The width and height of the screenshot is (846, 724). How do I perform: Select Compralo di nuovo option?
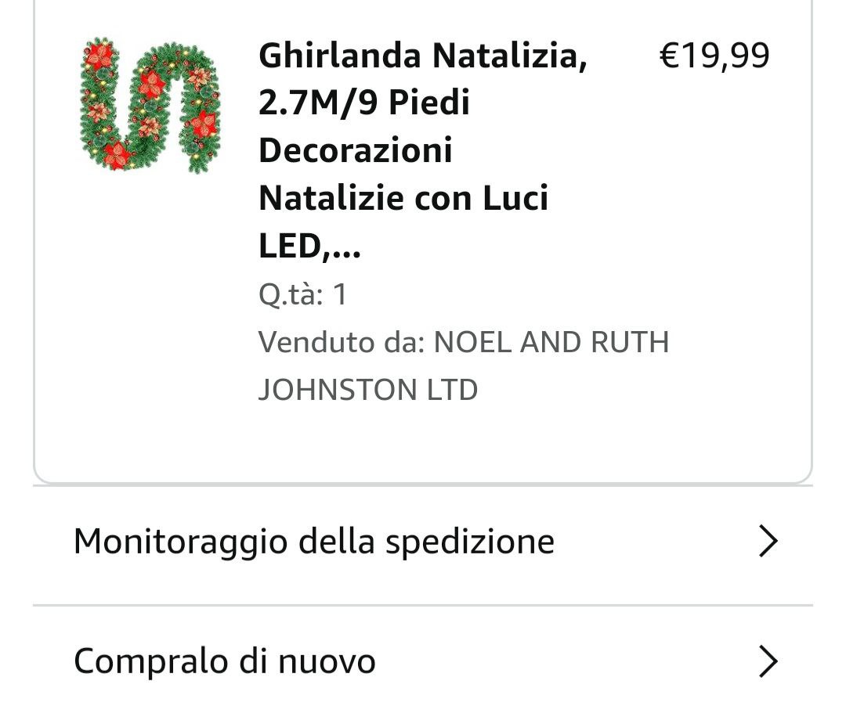[x=225, y=662]
